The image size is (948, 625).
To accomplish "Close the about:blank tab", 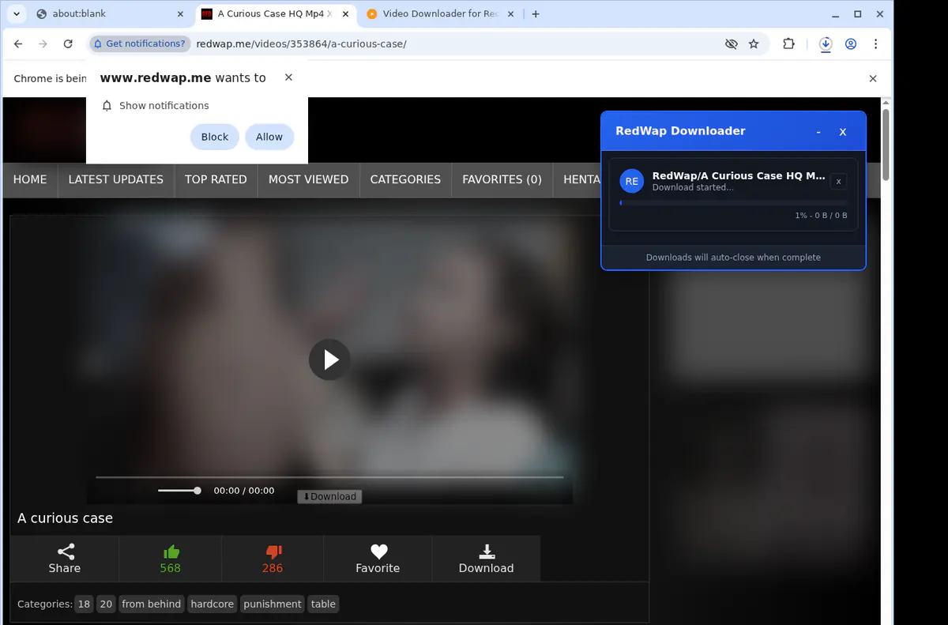I will pos(180,14).
